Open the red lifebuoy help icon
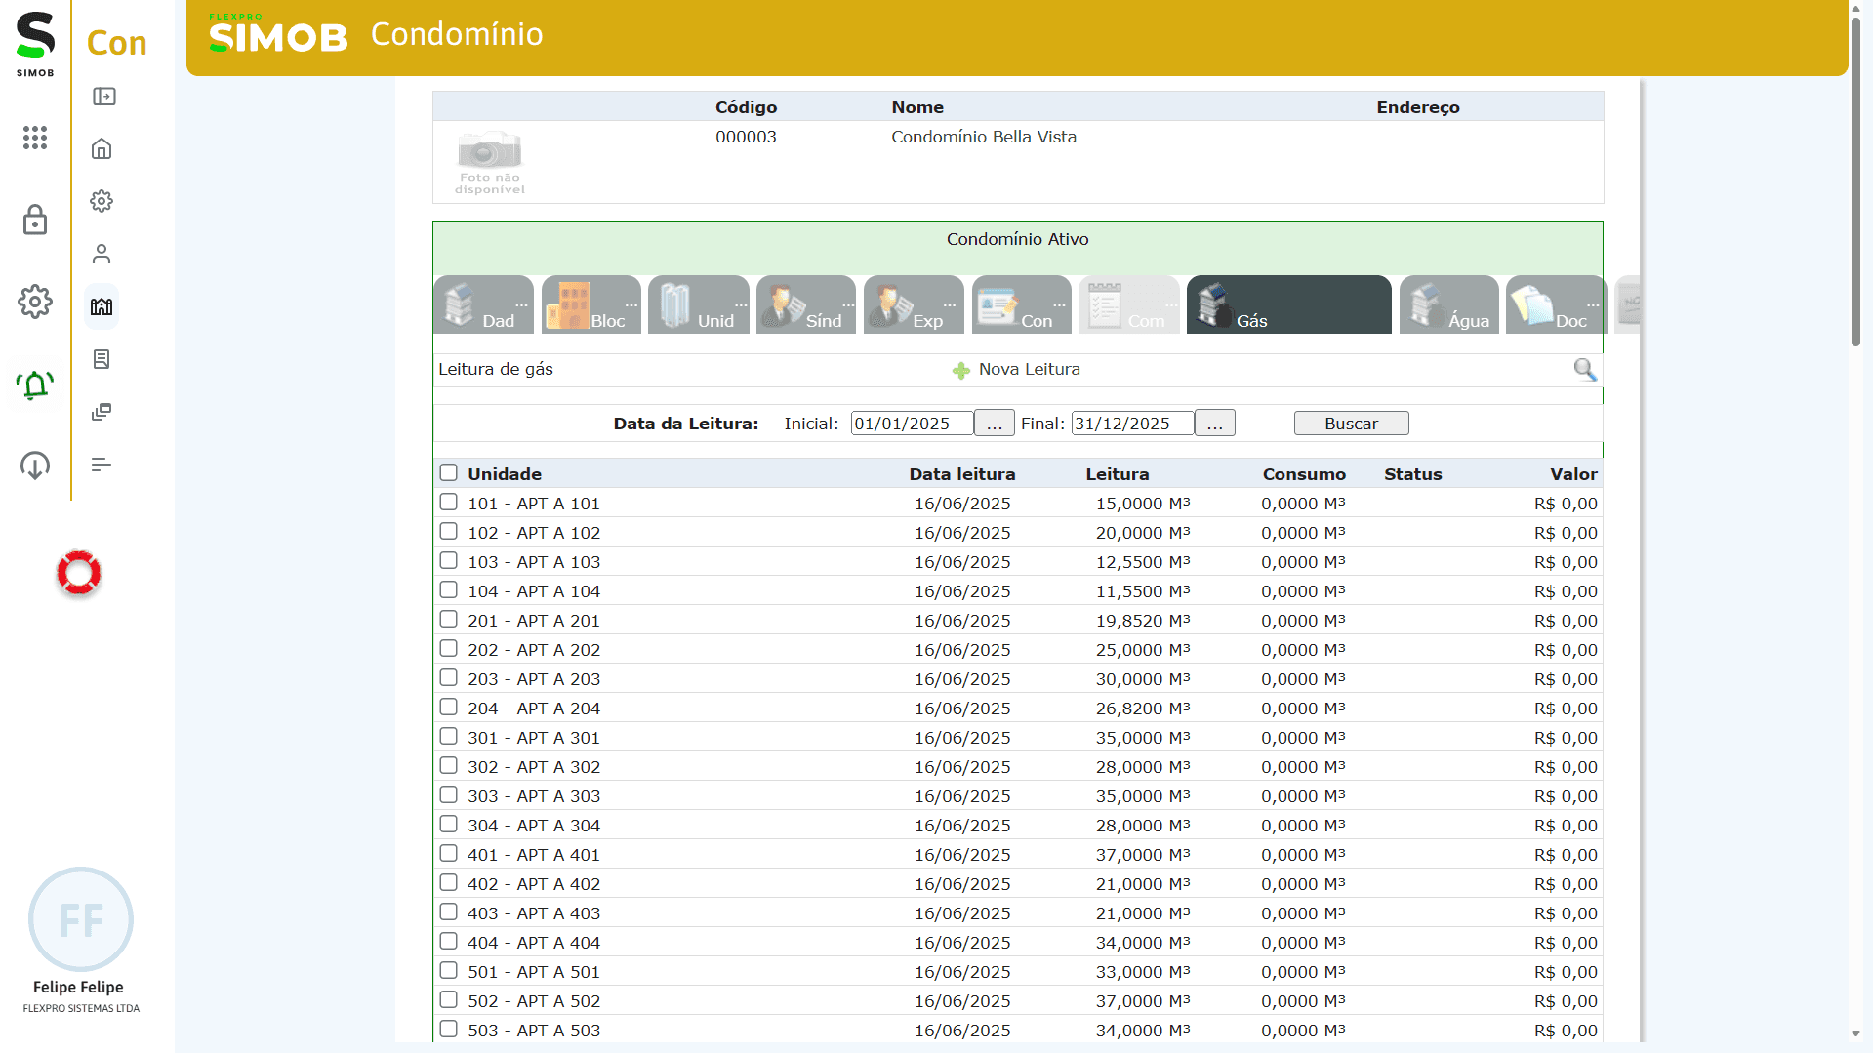Image resolution: width=1873 pixels, height=1053 pixels. click(x=79, y=573)
